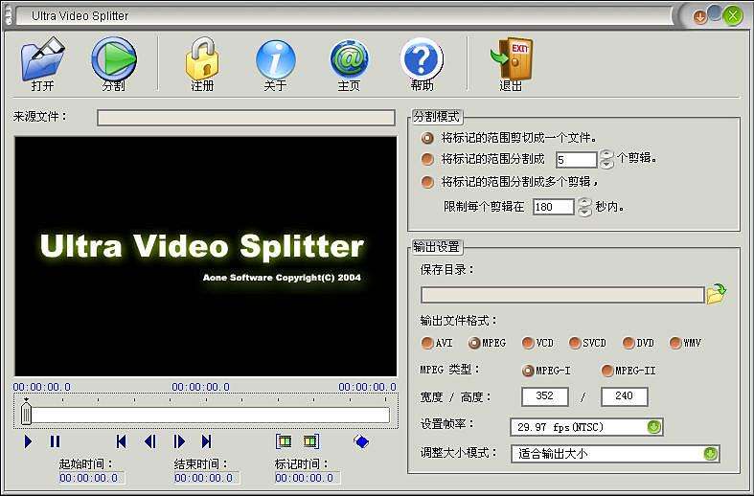Start splitting with the 分割 play icon
The image size is (754, 496).
[114, 59]
